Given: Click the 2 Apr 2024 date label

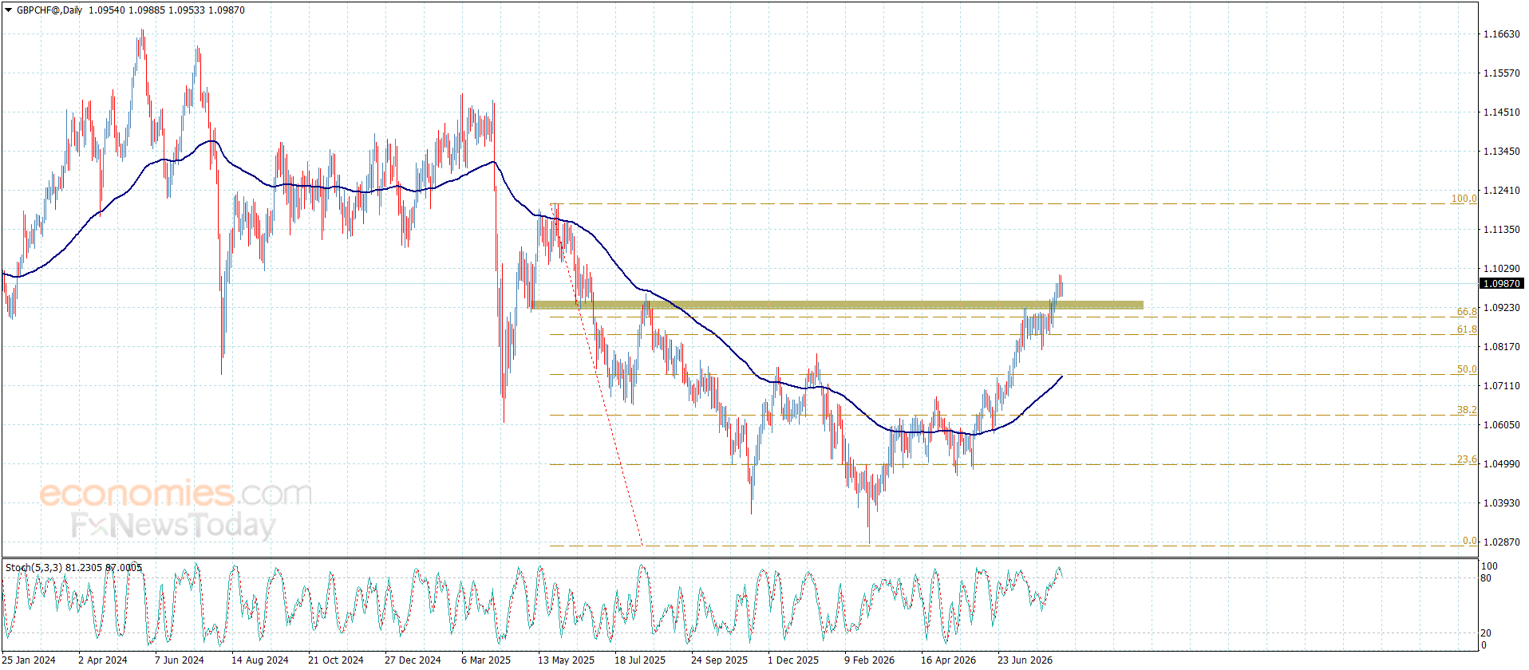Looking at the screenshot, I should (x=103, y=660).
